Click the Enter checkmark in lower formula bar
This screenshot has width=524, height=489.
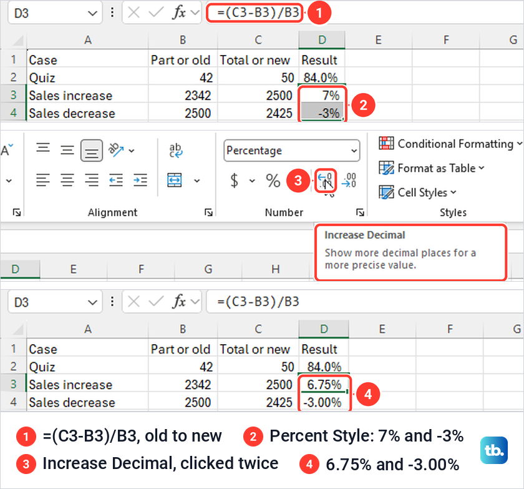156,302
